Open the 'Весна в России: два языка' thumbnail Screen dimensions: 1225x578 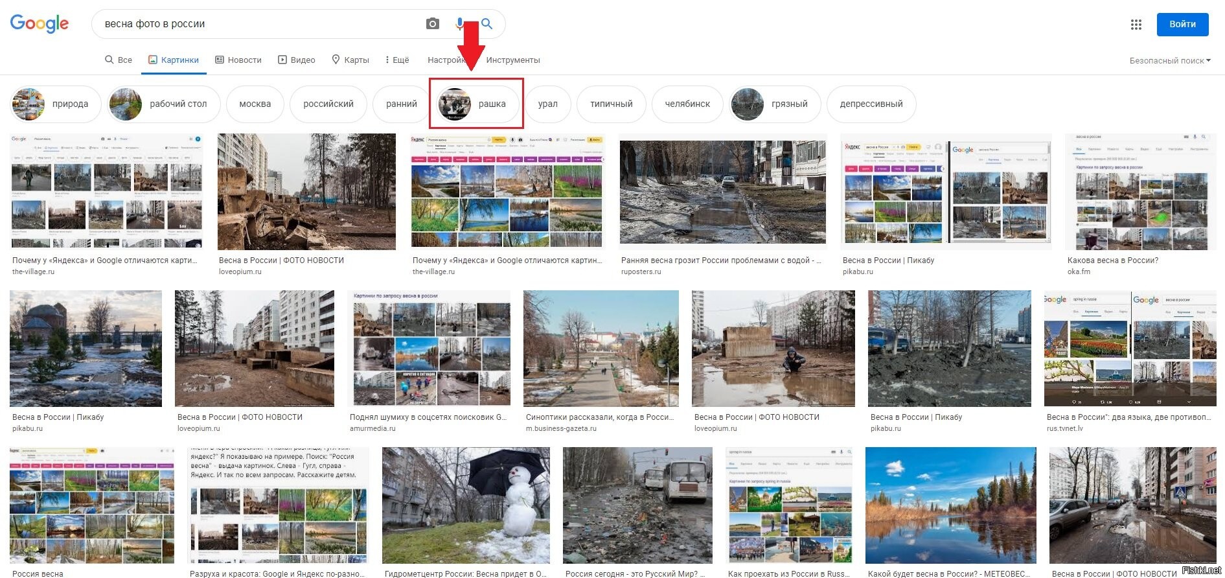[1130, 349]
